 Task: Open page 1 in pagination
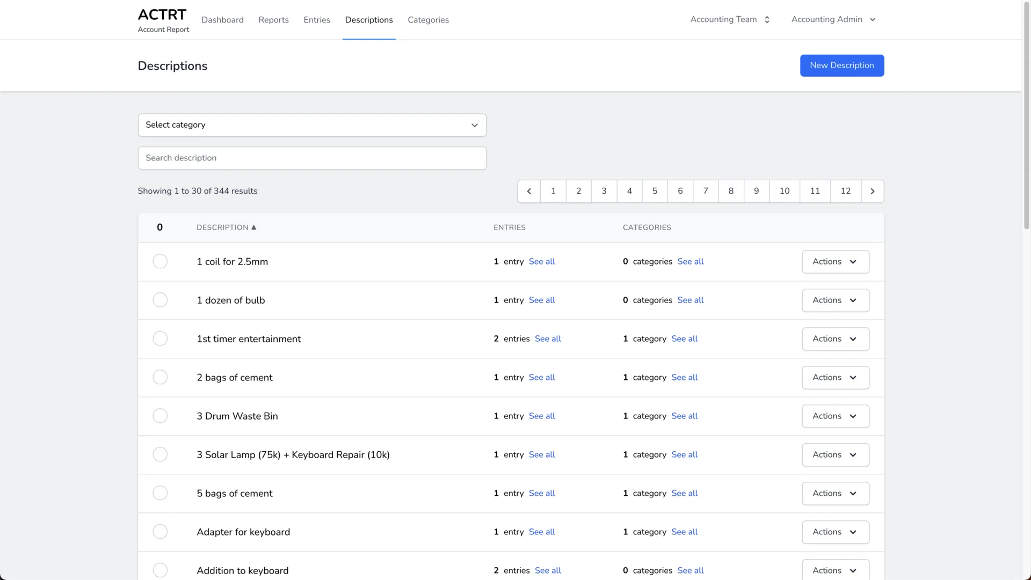tap(553, 191)
